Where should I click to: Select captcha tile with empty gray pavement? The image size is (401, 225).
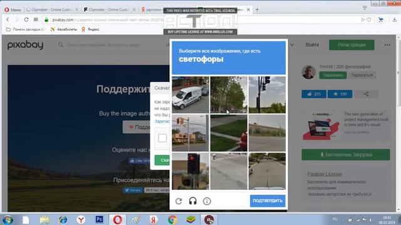[229, 171]
